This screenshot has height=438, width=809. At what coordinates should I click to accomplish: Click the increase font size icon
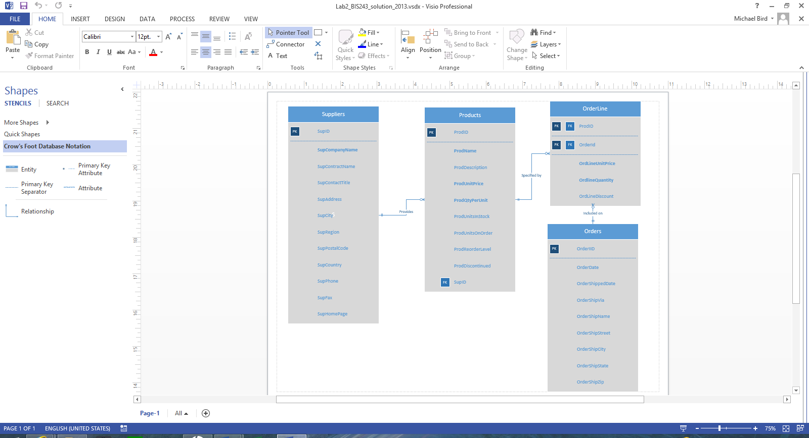tap(168, 37)
